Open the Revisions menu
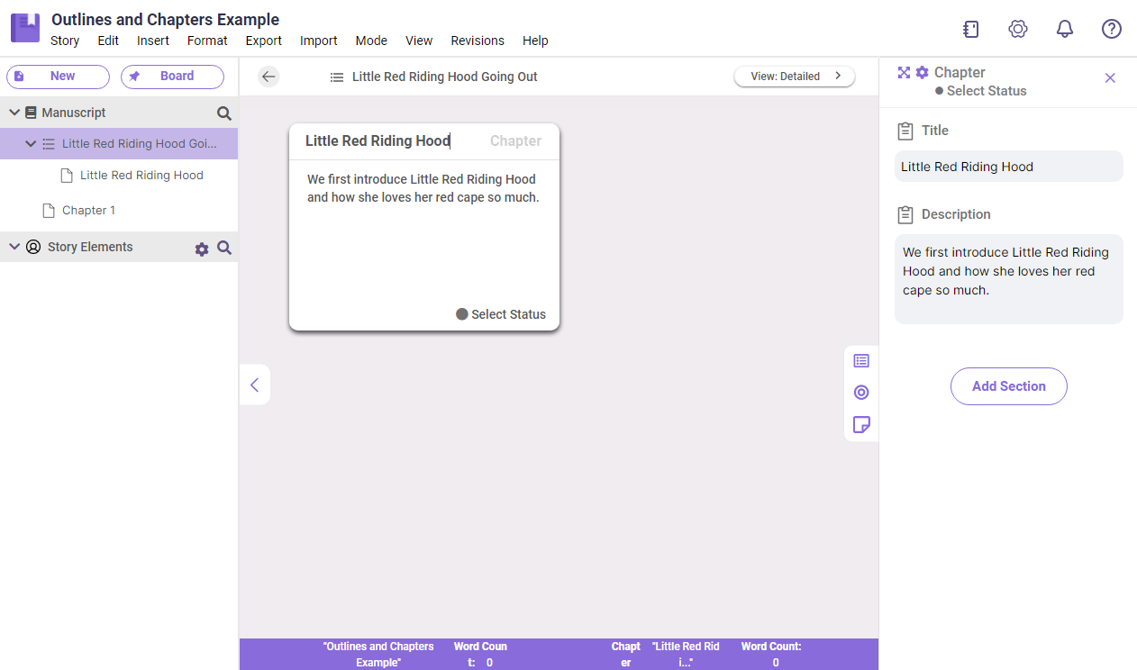The height and width of the screenshot is (670, 1137). (x=477, y=41)
